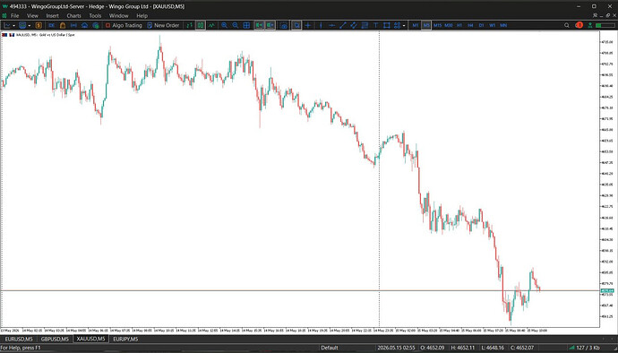
Task: Select the text label tool
Action: (375, 25)
